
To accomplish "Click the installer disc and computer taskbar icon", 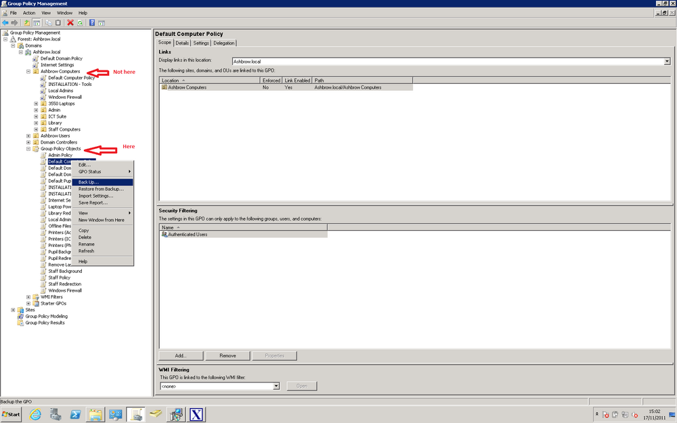I will [x=176, y=415].
